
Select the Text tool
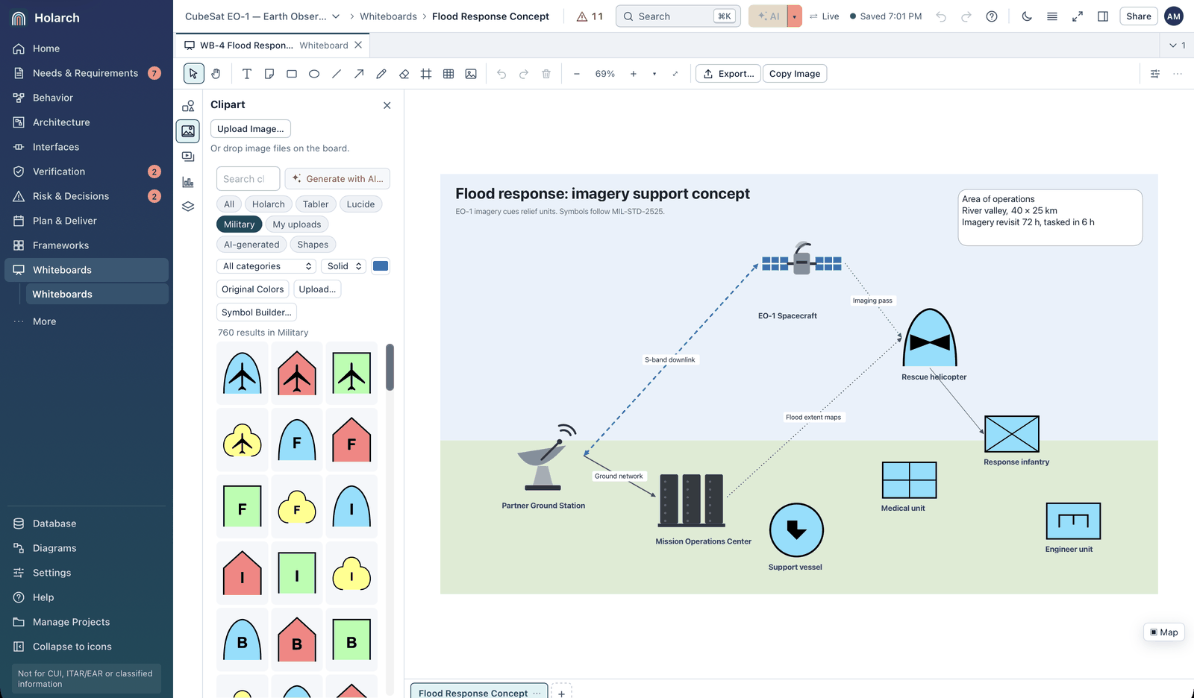[247, 74]
